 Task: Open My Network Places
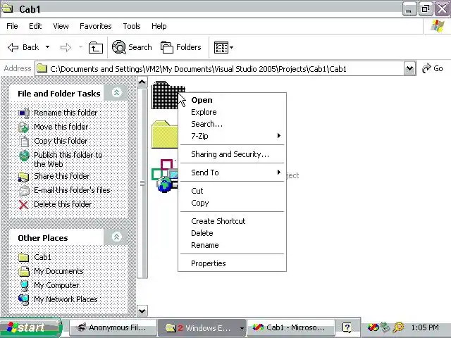(66, 299)
